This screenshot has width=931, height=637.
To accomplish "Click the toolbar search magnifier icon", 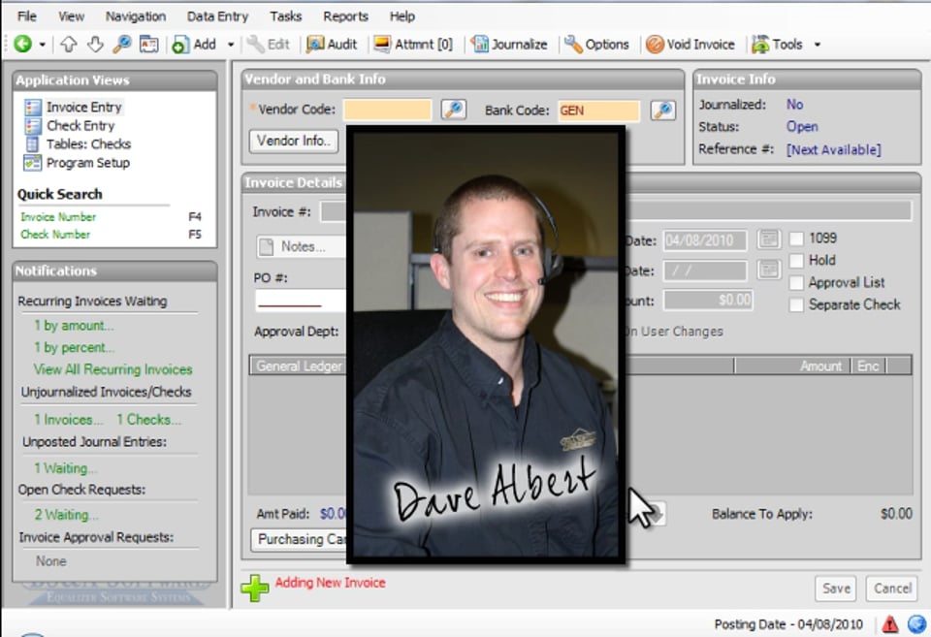I will (122, 44).
